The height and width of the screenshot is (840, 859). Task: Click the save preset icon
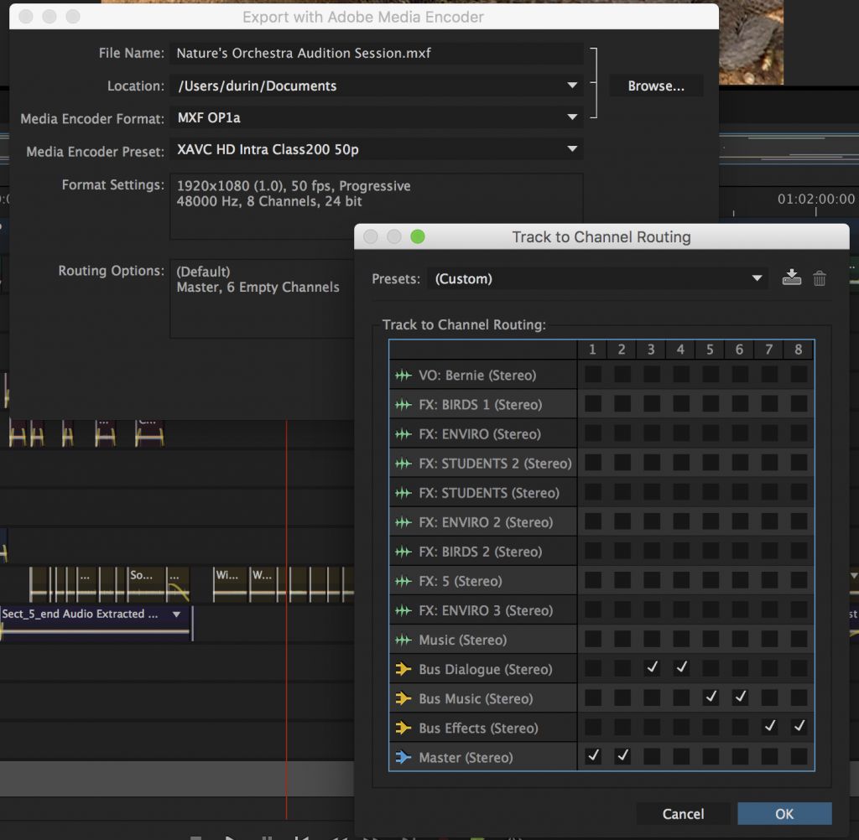791,278
